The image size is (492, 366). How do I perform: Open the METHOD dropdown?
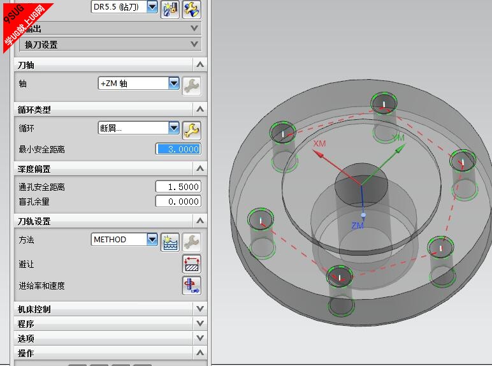click(x=152, y=240)
